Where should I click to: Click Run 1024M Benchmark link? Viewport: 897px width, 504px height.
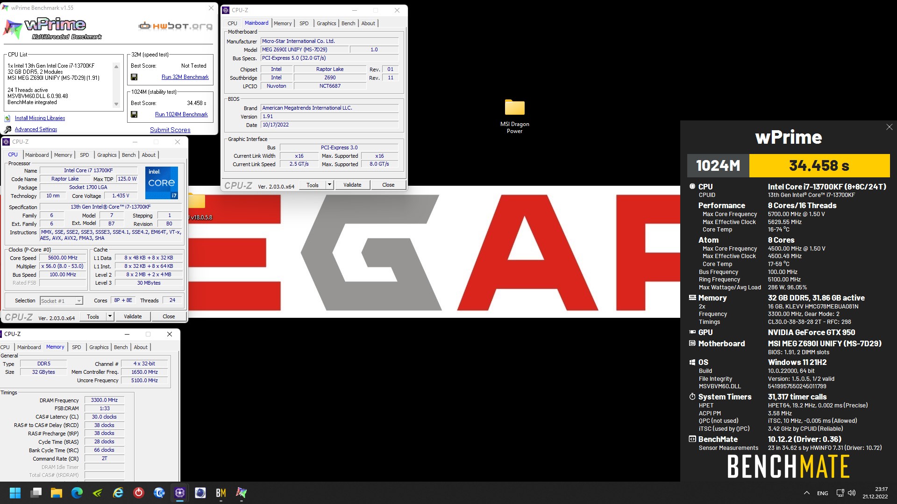pos(181,114)
